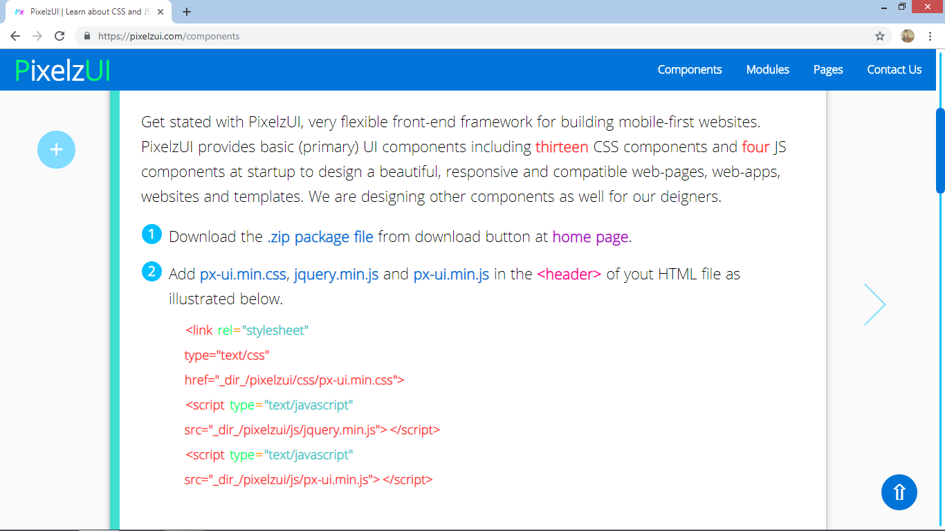Close the PixelzUI browser tab
The width and height of the screenshot is (945, 531).
160,12
